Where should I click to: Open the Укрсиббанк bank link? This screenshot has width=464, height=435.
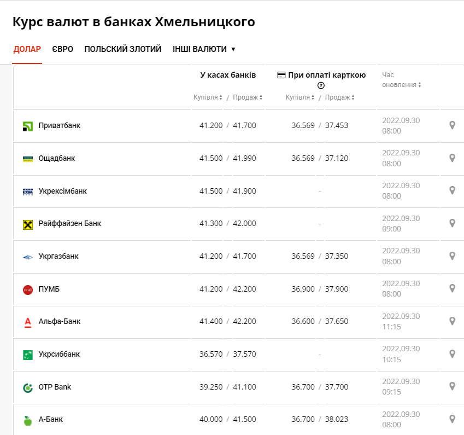pyautogui.click(x=59, y=354)
